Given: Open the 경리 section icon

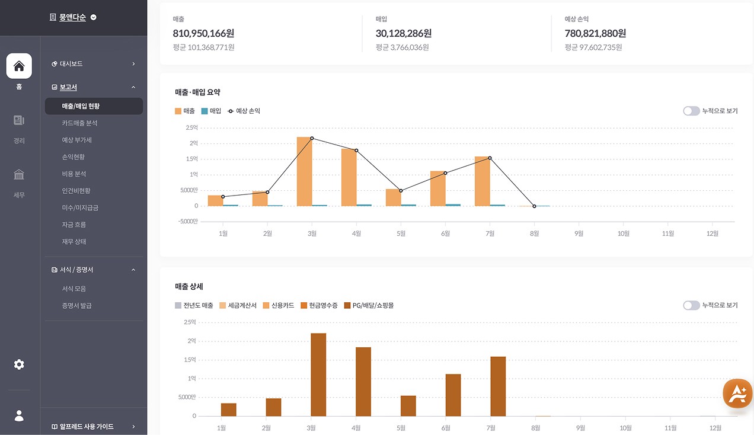Looking at the screenshot, I should pyautogui.click(x=18, y=120).
